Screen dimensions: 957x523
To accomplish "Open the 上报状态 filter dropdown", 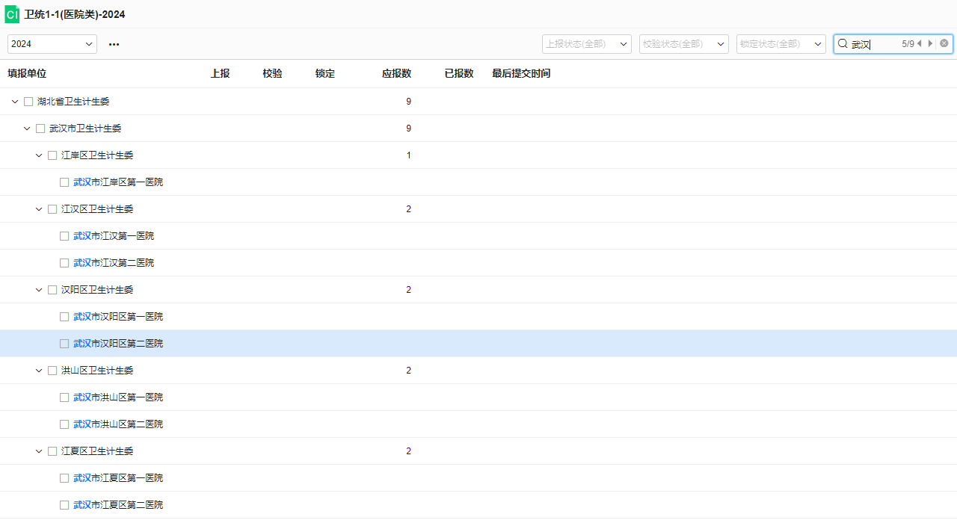I will click(587, 44).
